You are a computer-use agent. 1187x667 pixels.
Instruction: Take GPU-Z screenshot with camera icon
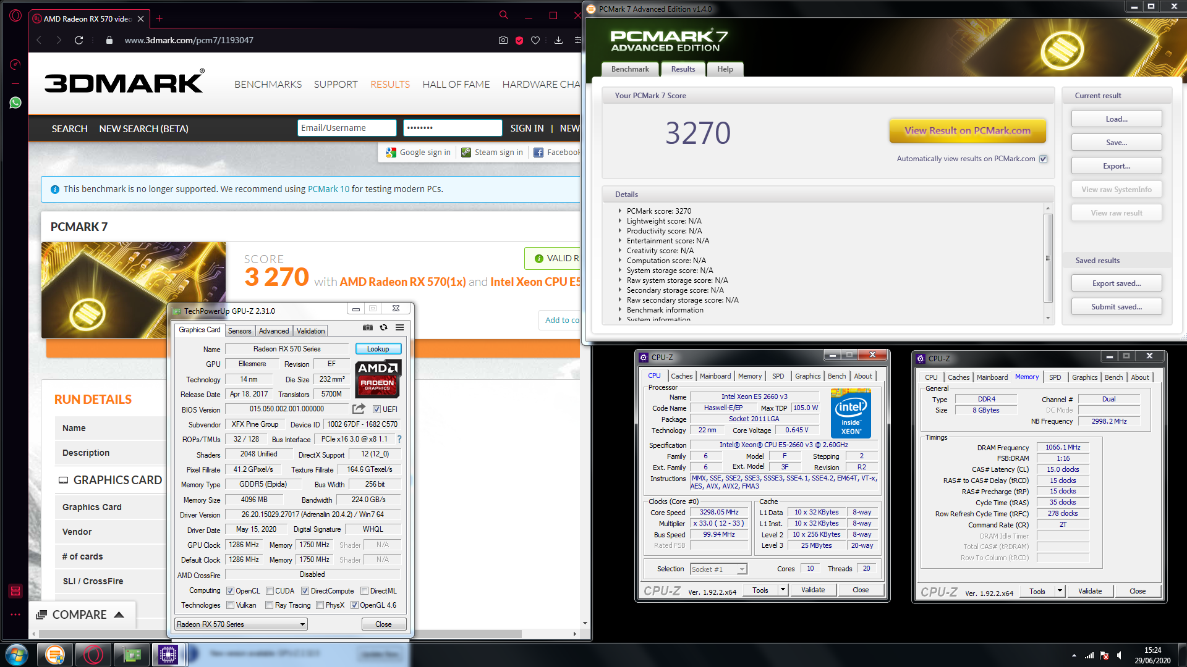(x=368, y=327)
